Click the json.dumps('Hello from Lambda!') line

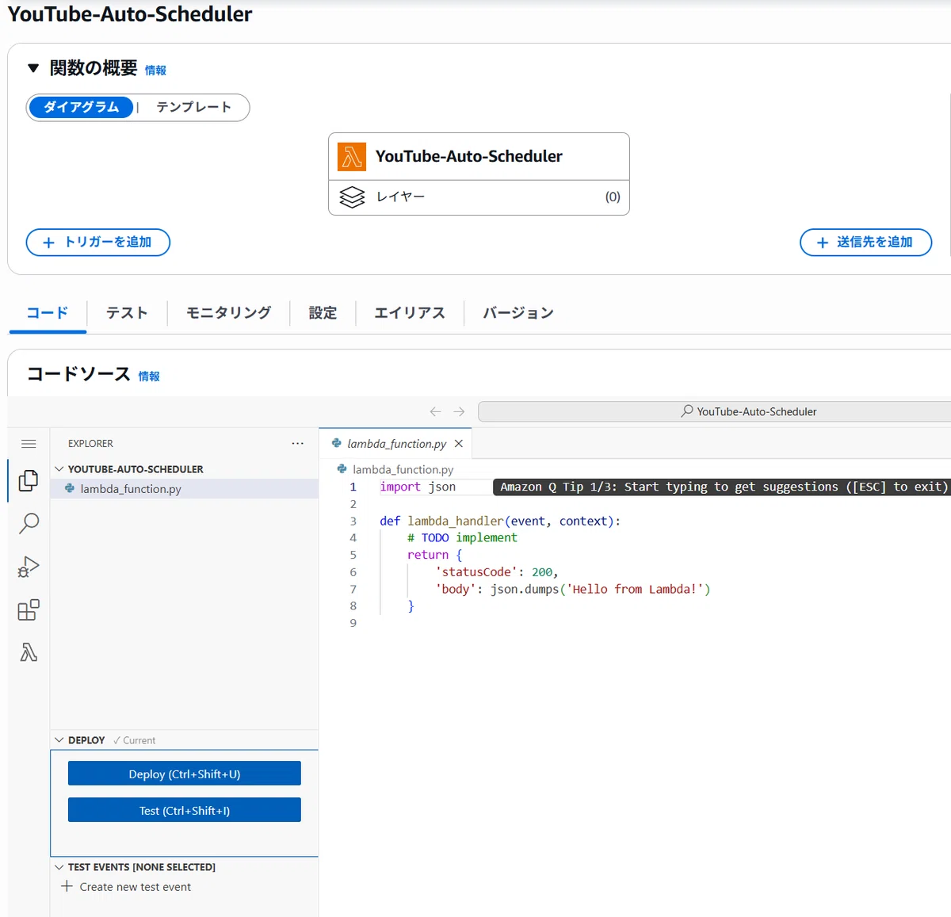point(573,589)
